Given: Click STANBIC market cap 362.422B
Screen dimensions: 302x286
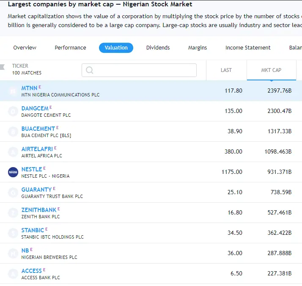Looking at the screenshot, I should click(x=280, y=233).
